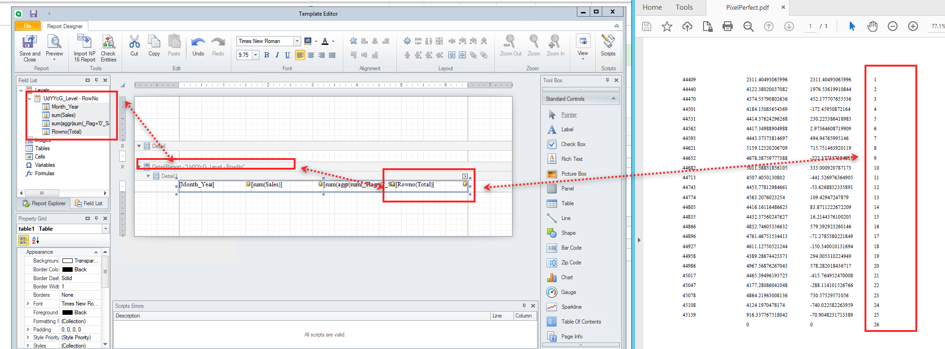Toggle Bold font formatting
The width and height of the screenshot is (945, 349).
pos(266,55)
